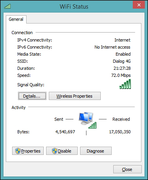The height and width of the screenshot is (180, 148).
Task: Run Diagnose on the connection
Action: (96, 151)
